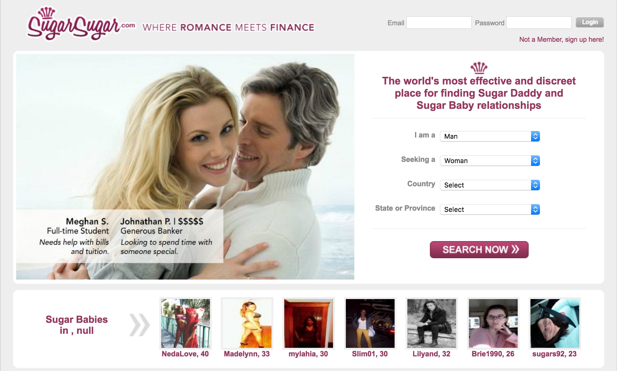Open the 'Seeking a' dropdown
617x371 pixels.
pos(490,161)
